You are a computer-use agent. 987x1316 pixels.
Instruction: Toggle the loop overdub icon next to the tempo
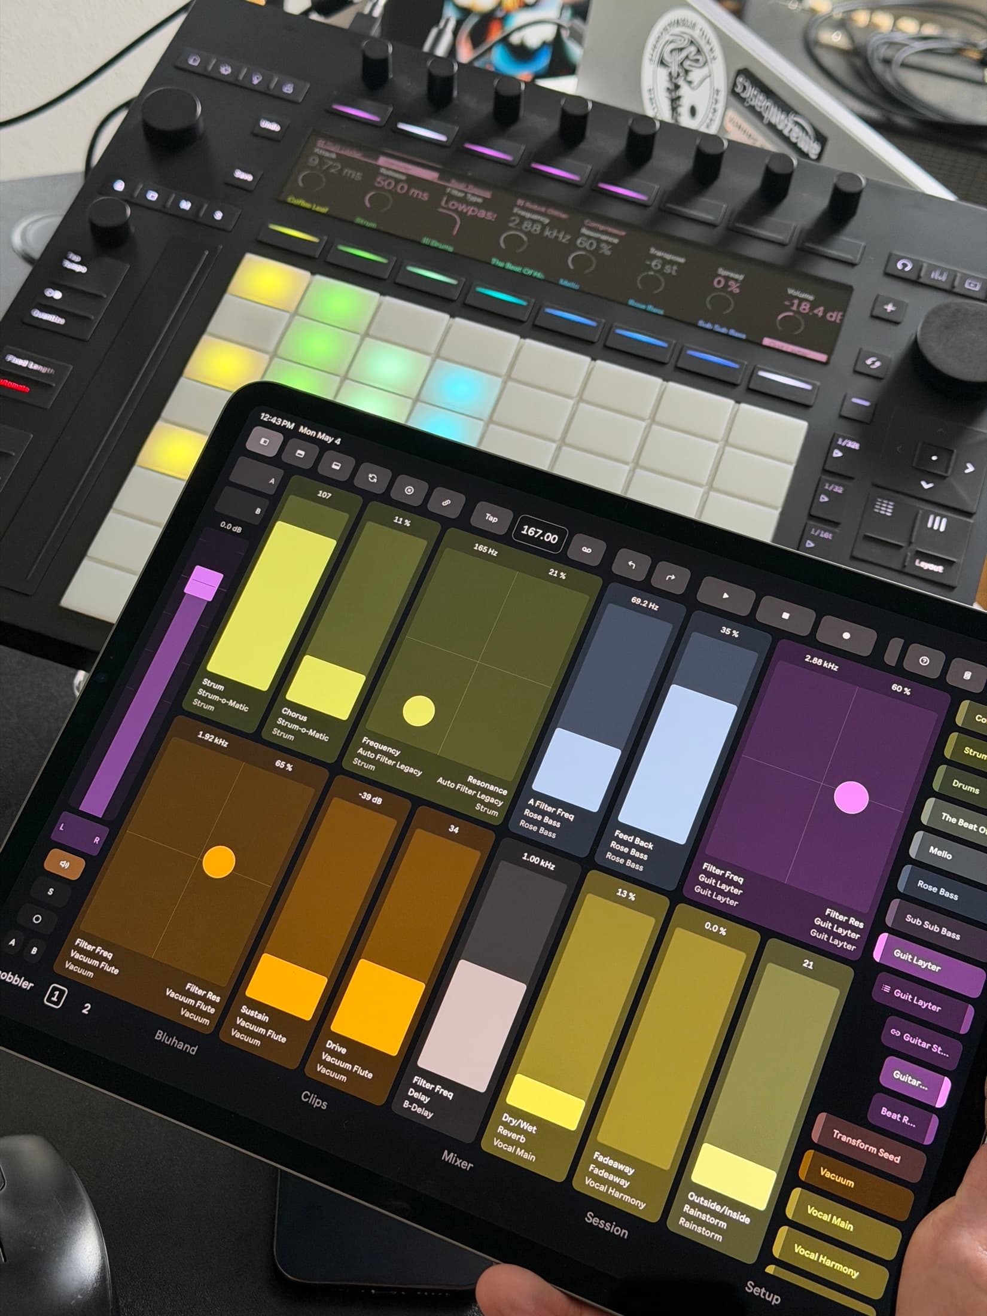coord(587,550)
